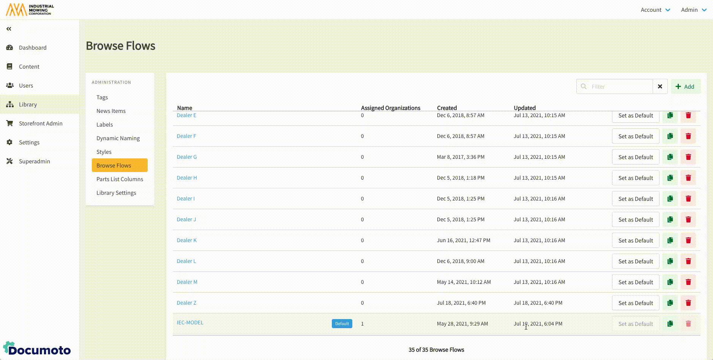Image resolution: width=713 pixels, height=360 pixels.
Task: Click the duplicate icon for Dealer F
Action: 670,136
